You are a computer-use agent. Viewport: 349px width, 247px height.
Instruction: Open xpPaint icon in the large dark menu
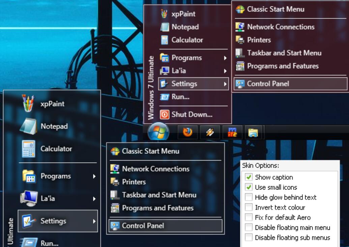click(28, 103)
